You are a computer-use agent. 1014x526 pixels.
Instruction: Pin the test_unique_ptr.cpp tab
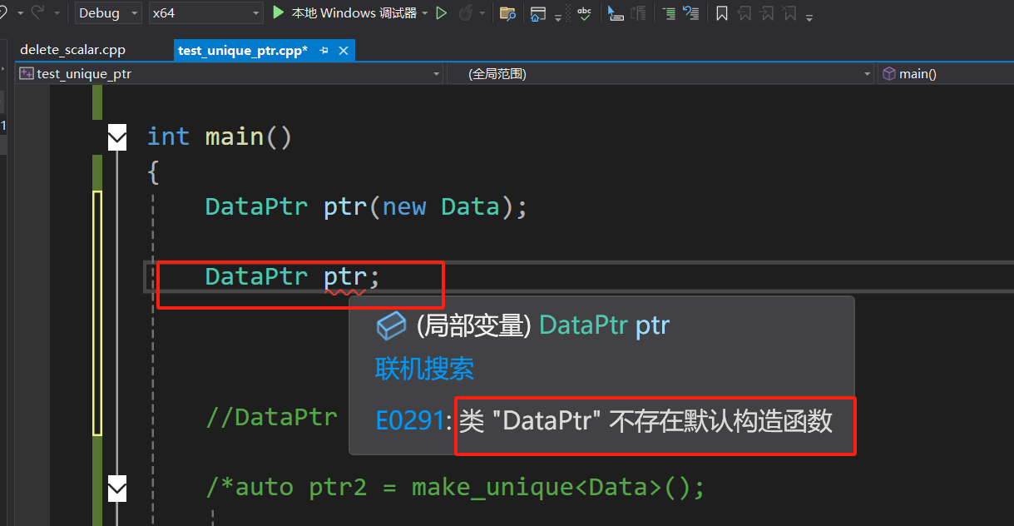tap(324, 51)
